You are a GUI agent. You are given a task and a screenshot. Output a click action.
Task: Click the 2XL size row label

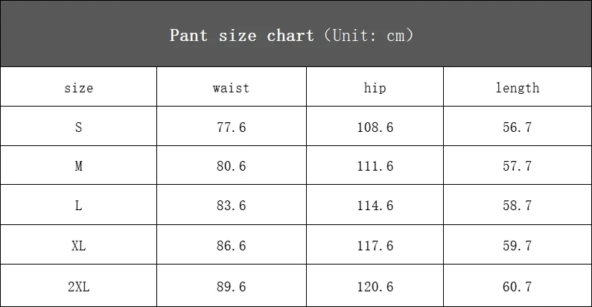coord(79,286)
